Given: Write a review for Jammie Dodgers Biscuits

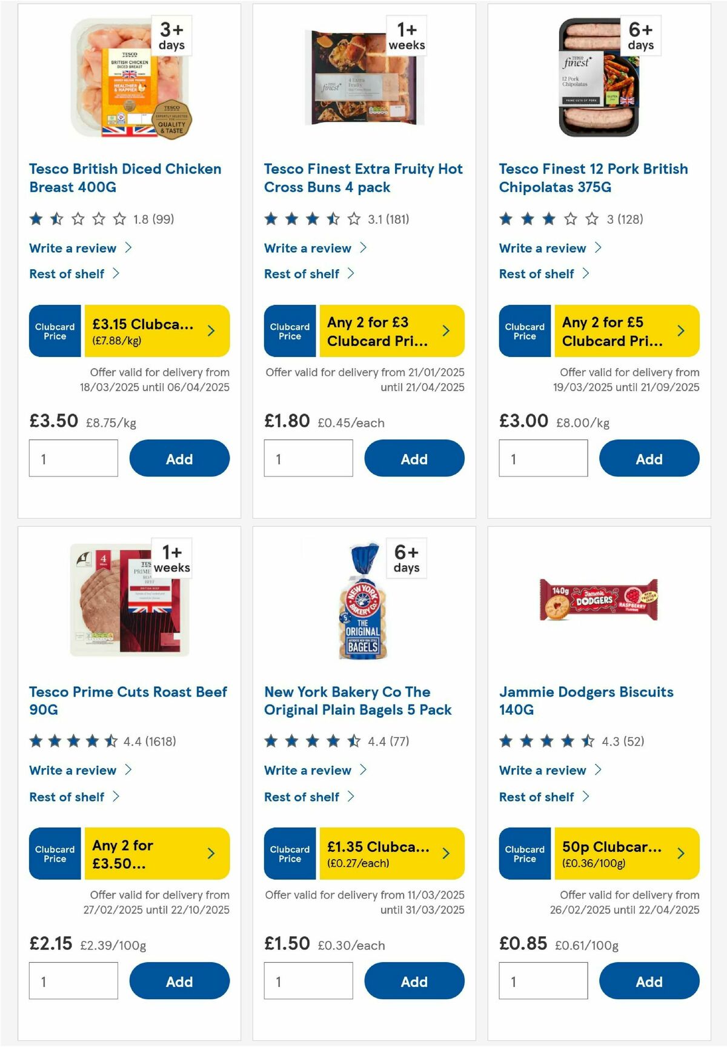Looking at the screenshot, I should [x=542, y=771].
